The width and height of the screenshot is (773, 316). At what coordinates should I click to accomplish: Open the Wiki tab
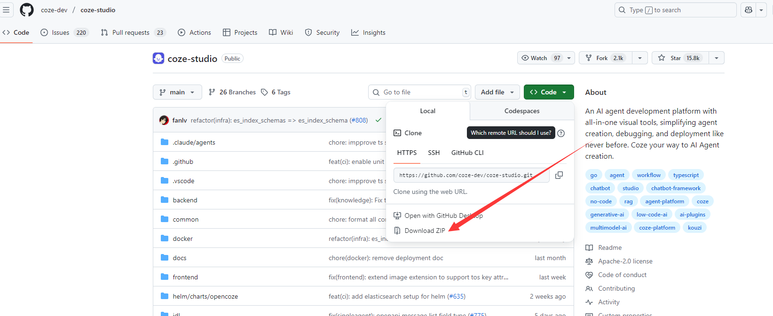(x=281, y=32)
